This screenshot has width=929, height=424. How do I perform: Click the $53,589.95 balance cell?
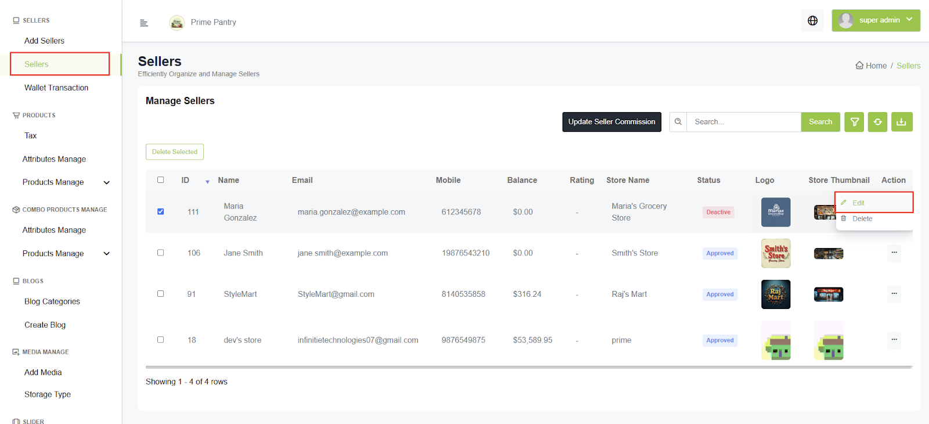point(532,340)
